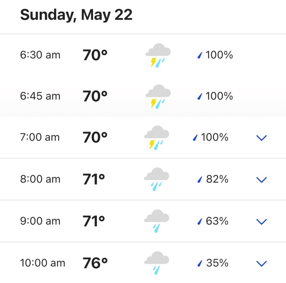Click the 6:45 am time label
The height and width of the screenshot is (283, 286).
(x=40, y=96)
